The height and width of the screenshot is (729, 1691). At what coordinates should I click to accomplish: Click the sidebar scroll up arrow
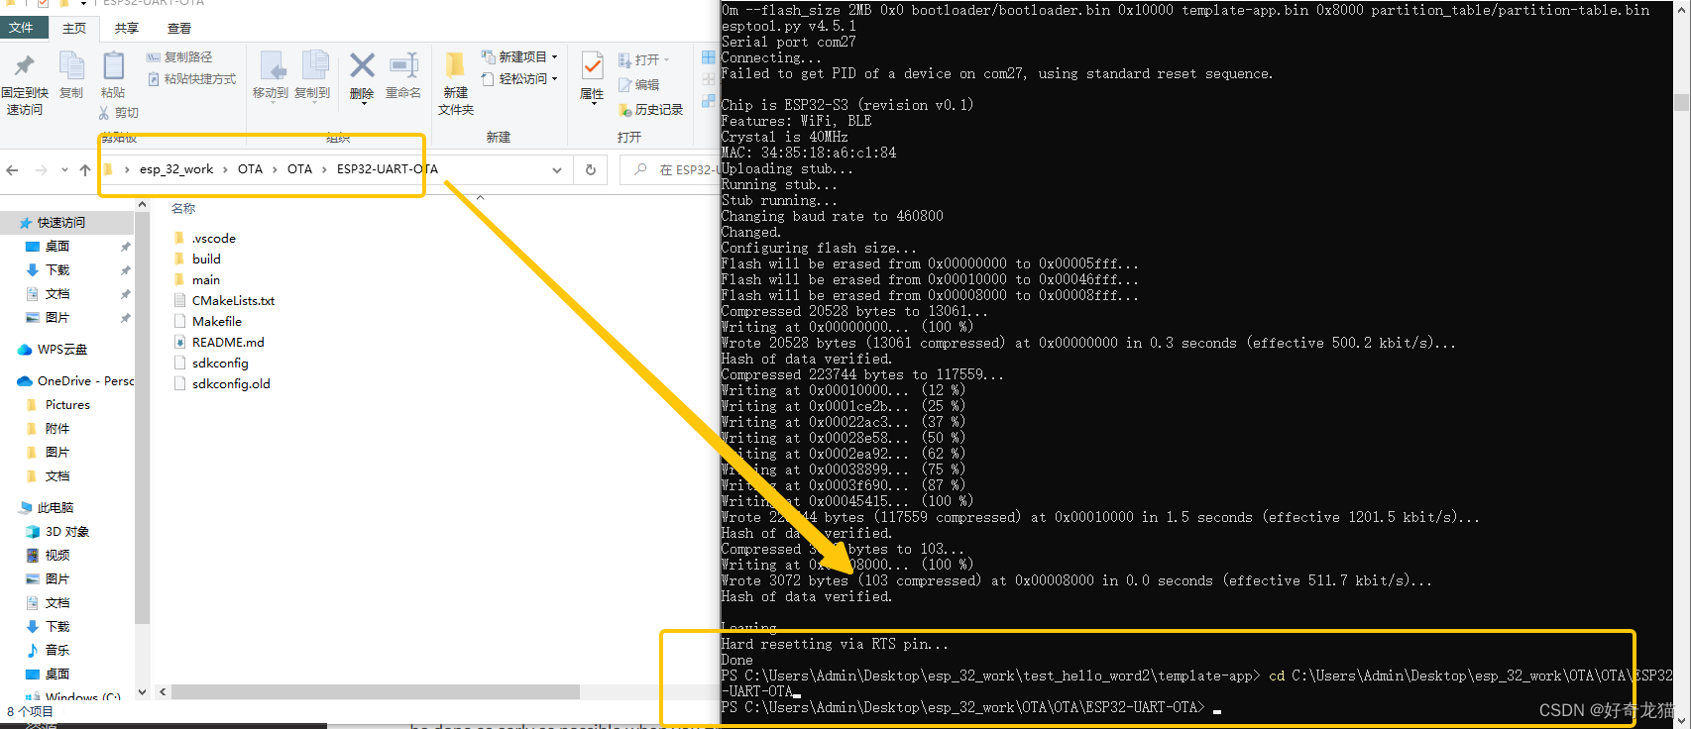pos(142,205)
